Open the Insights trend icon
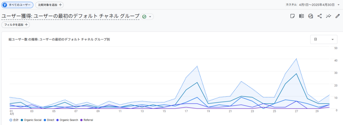 (x=311, y=16)
